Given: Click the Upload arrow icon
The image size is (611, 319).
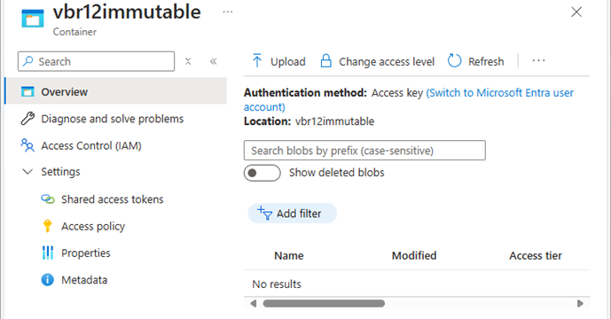Looking at the screenshot, I should [257, 61].
